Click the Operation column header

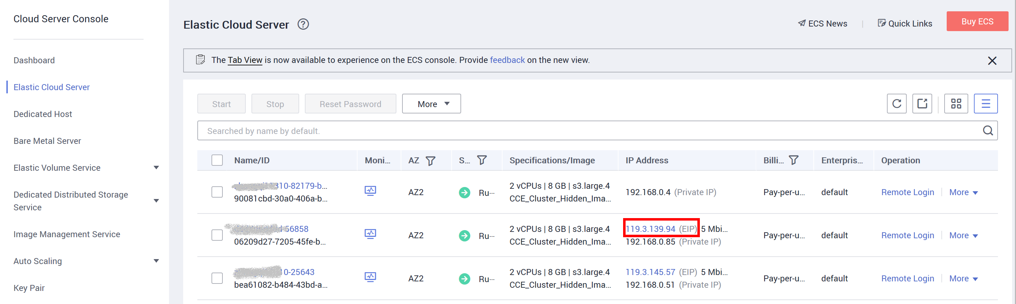coord(900,160)
